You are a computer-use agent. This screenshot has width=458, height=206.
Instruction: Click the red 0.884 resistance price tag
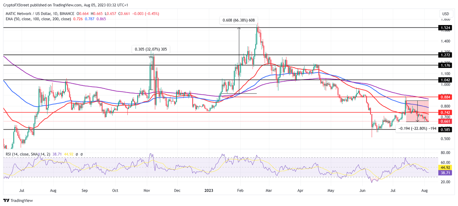pos(445,97)
